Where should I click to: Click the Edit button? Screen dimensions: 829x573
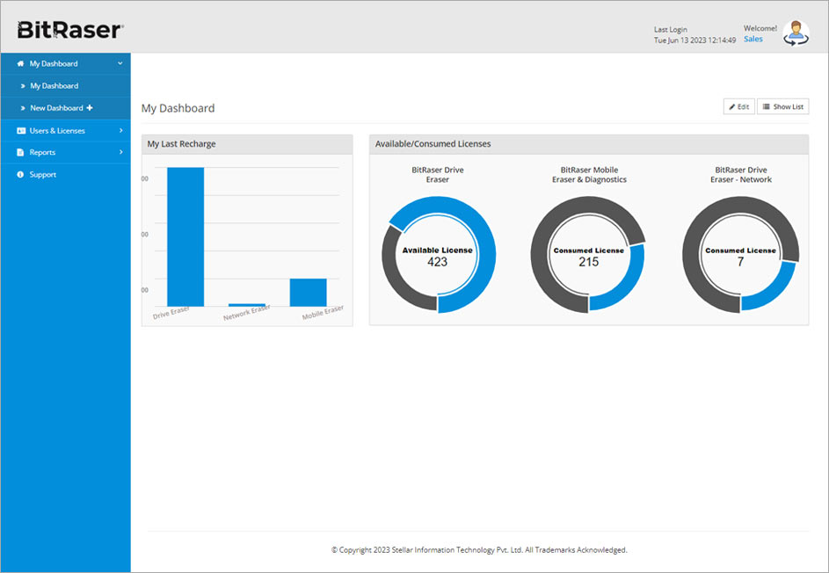[739, 106]
